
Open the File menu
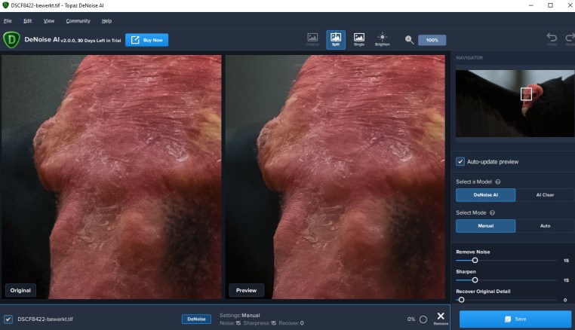click(x=8, y=21)
